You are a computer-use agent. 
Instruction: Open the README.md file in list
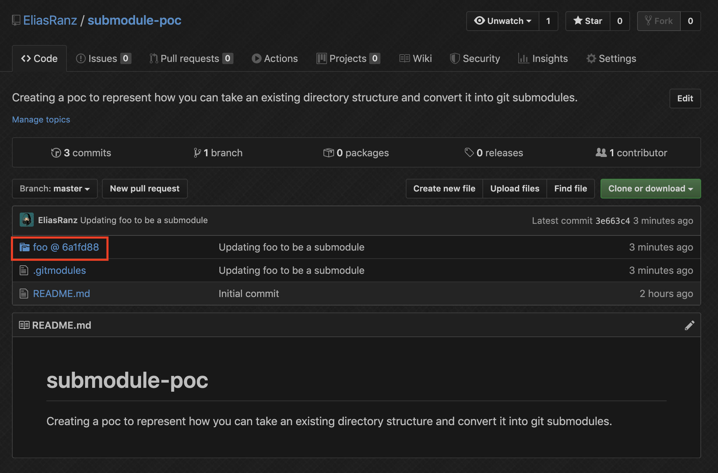tap(62, 294)
